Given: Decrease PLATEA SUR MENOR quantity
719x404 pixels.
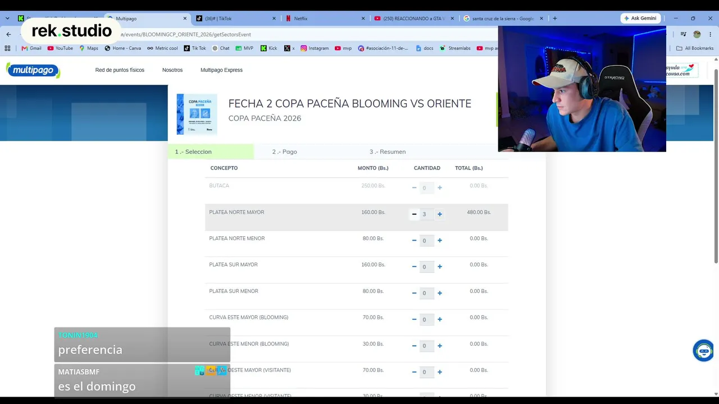Looking at the screenshot, I should (414, 293).
